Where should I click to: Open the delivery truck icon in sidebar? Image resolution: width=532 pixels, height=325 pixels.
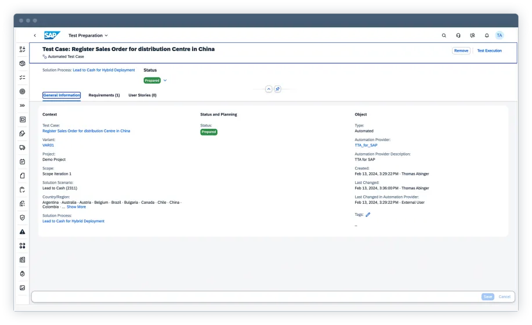click(22, 147)
